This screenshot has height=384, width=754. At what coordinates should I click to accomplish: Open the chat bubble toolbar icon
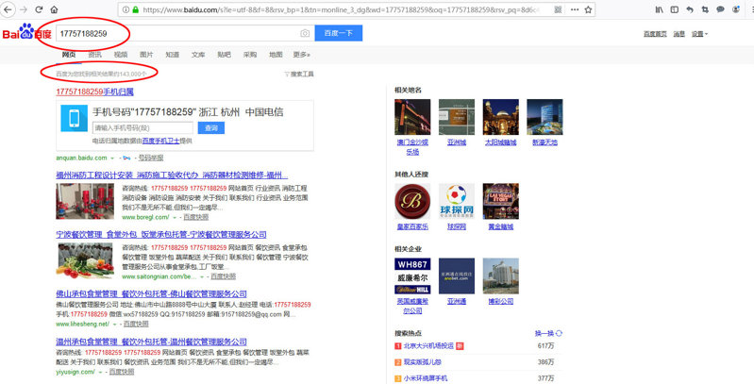tap(720, 9)
